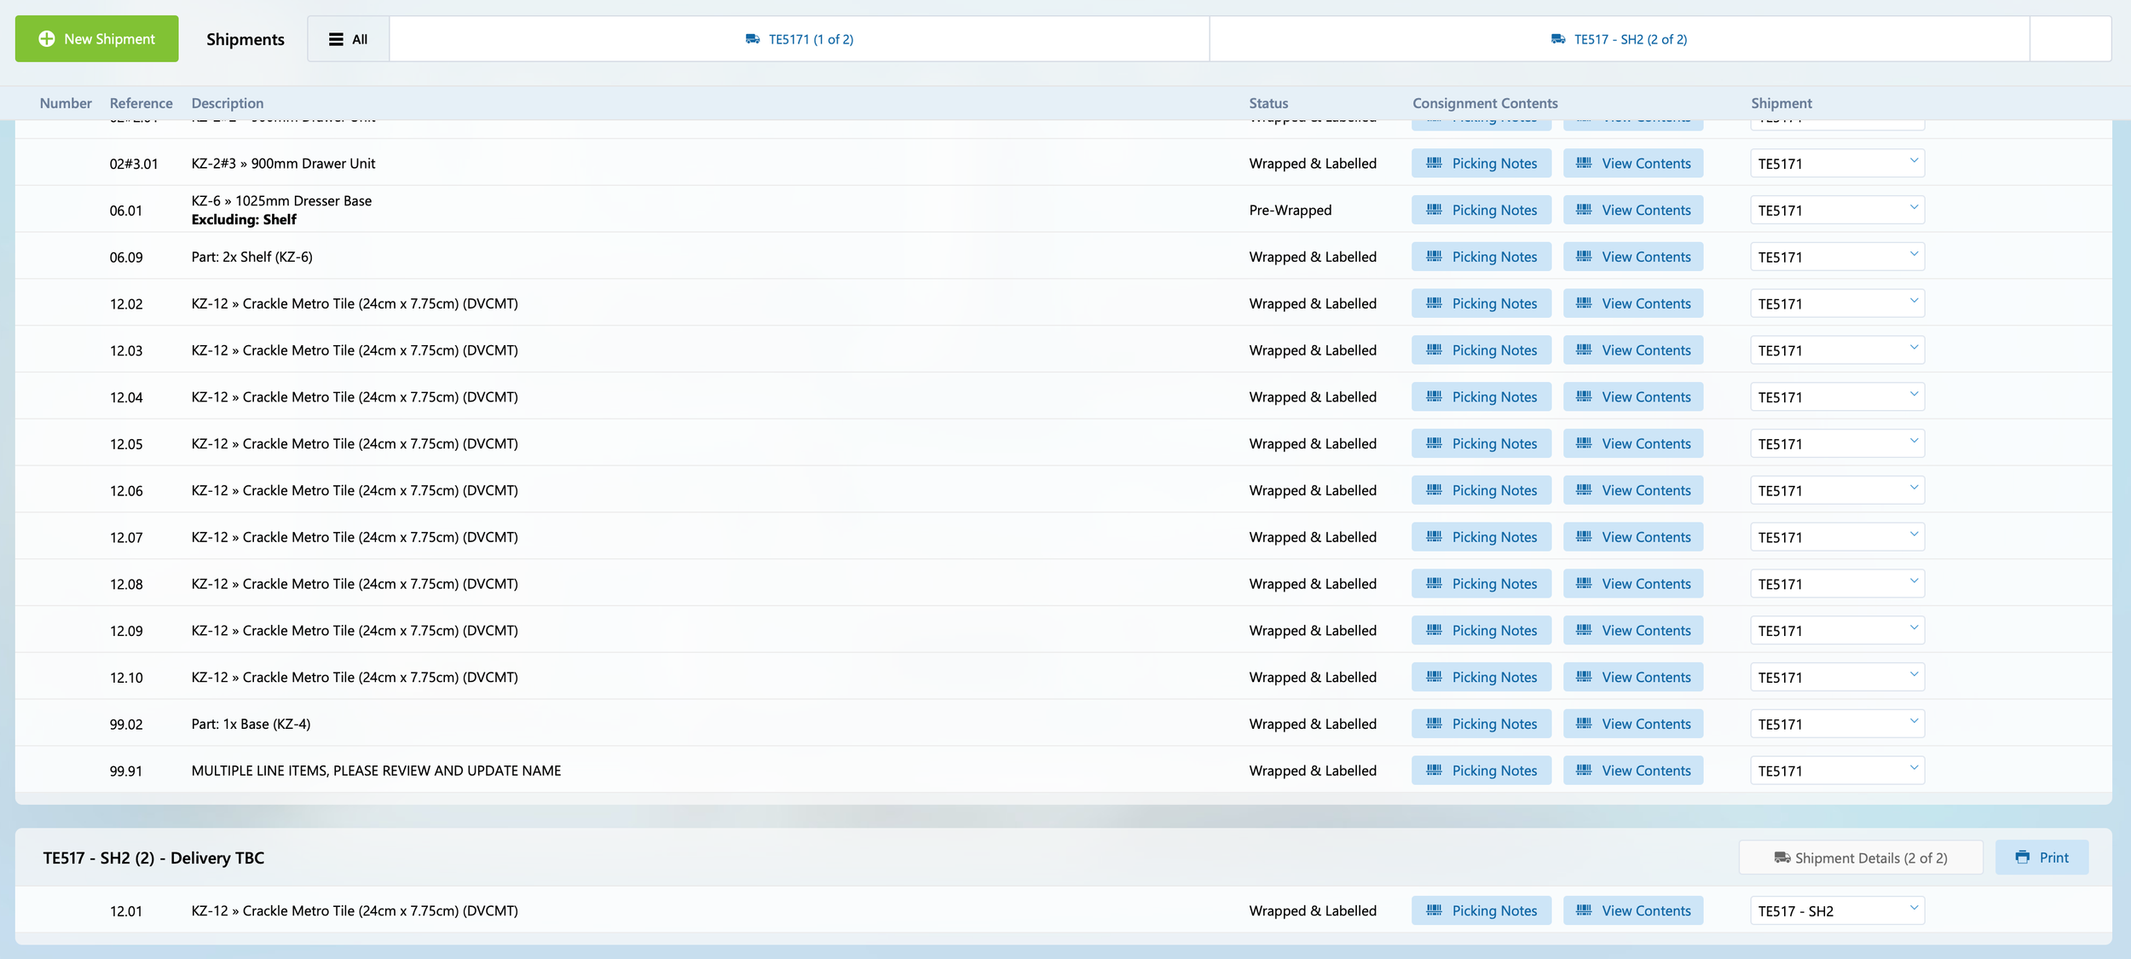Open Picking Notes for MULTIPLE LINE ITEMS row

[1481, 771]
